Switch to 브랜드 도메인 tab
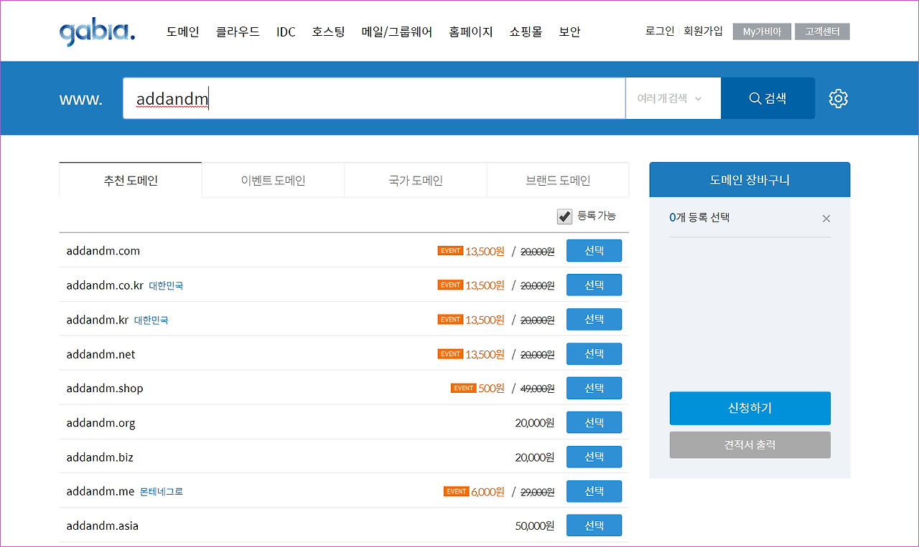The height and width of the screenshot is (547, 919). (x=558, y=180)
